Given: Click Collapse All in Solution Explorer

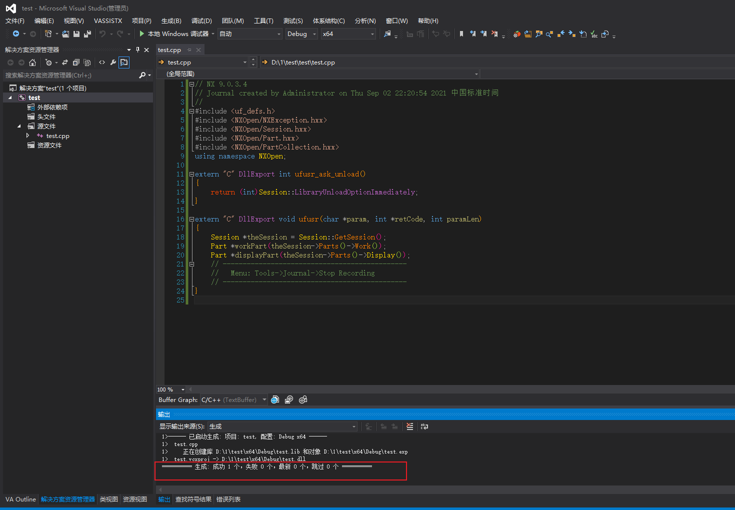Looking at the screenshot, I should (x=76, y=62).
